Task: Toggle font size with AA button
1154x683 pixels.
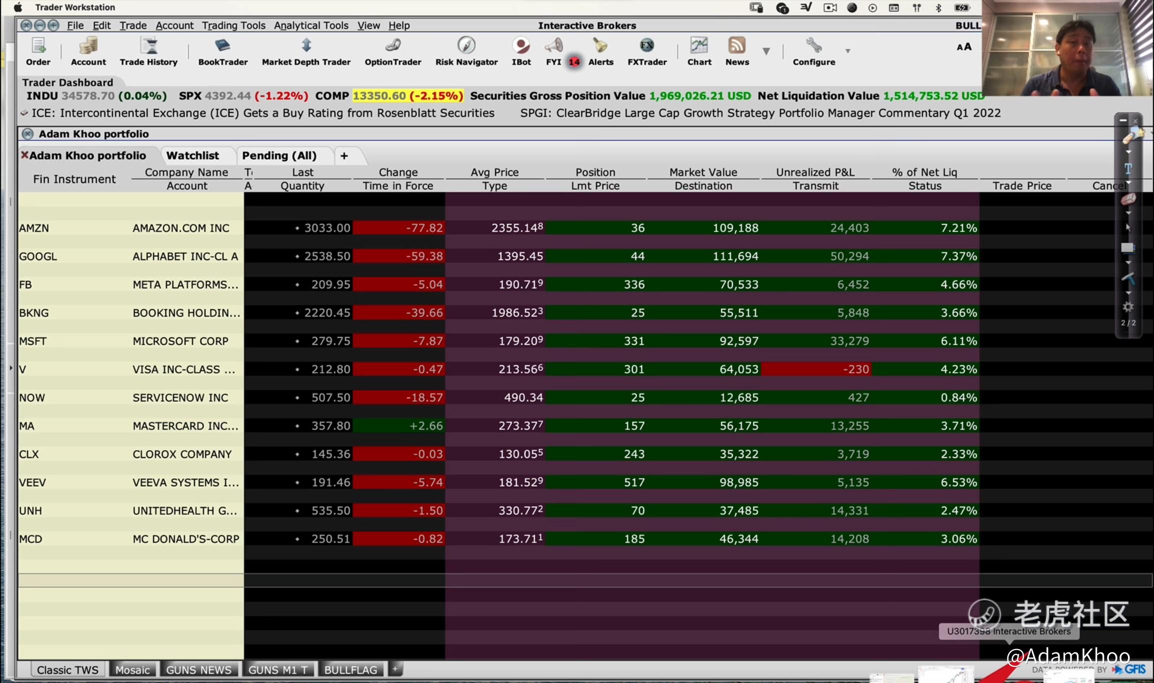Action: click(963, 47)
